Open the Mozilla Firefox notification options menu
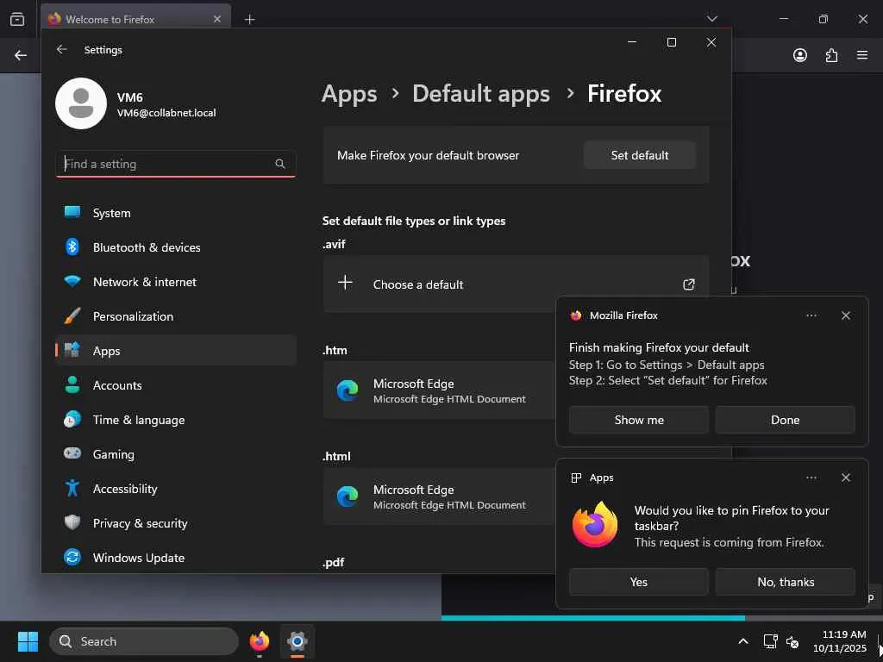The image size is (883, 662). 811,315
